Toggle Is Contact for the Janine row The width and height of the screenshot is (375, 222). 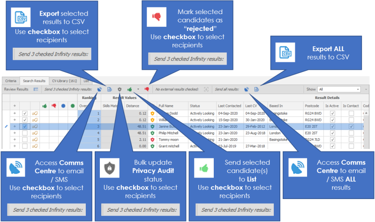pyautogui.click(x=351, y=126)
